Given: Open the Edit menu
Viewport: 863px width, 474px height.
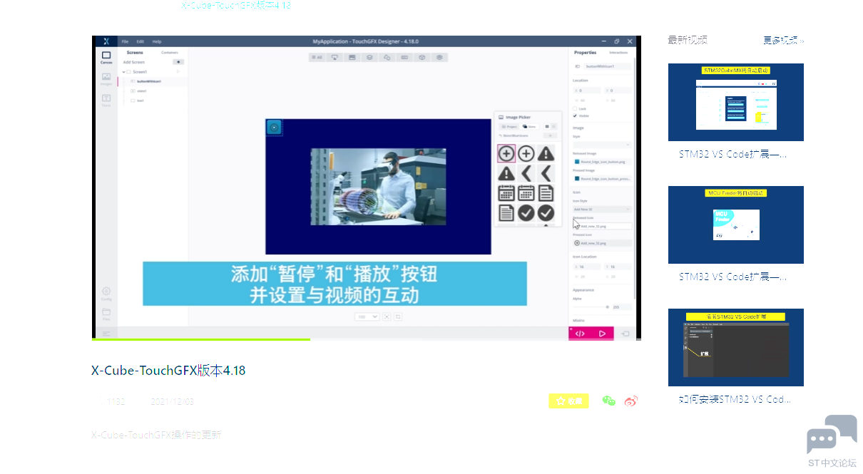Looking at the screenshot, I should [141, 41].
